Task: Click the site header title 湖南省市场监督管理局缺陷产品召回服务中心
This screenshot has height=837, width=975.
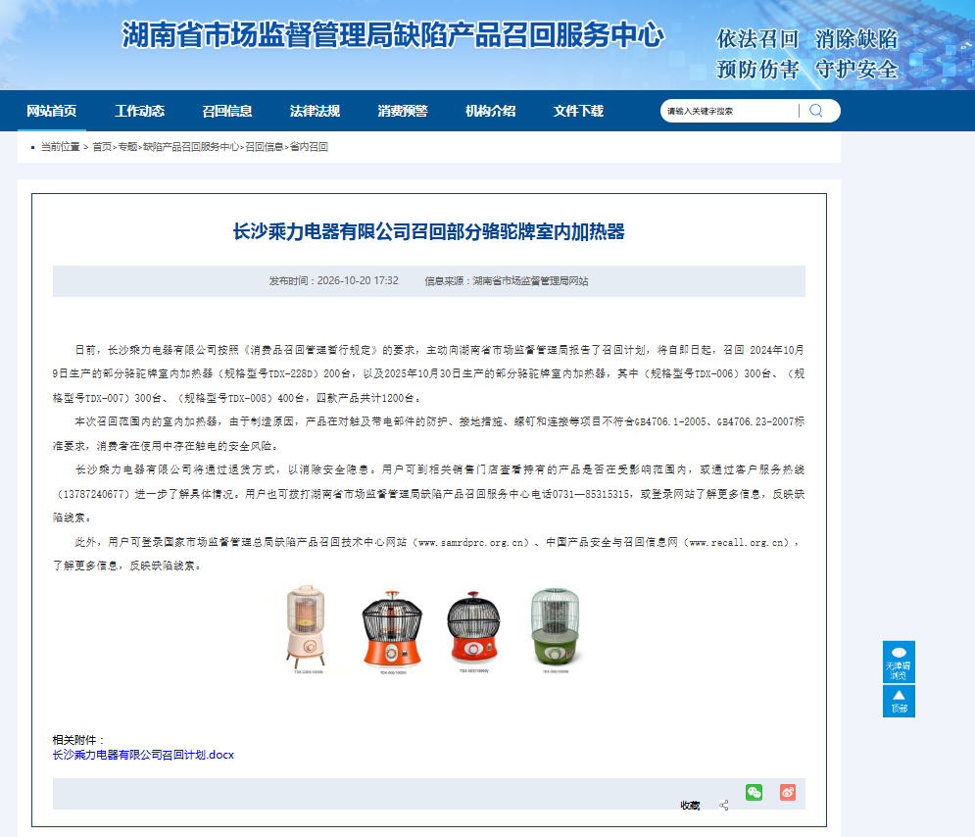Action: [x=393, y=35]
